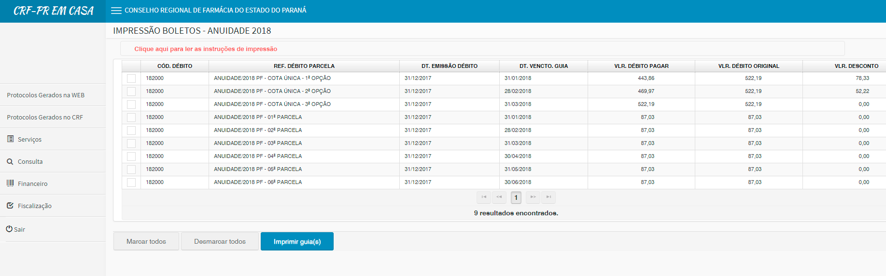The image size is (886, 276).
Task: Go to first page of results
Action: coord(484,197)
